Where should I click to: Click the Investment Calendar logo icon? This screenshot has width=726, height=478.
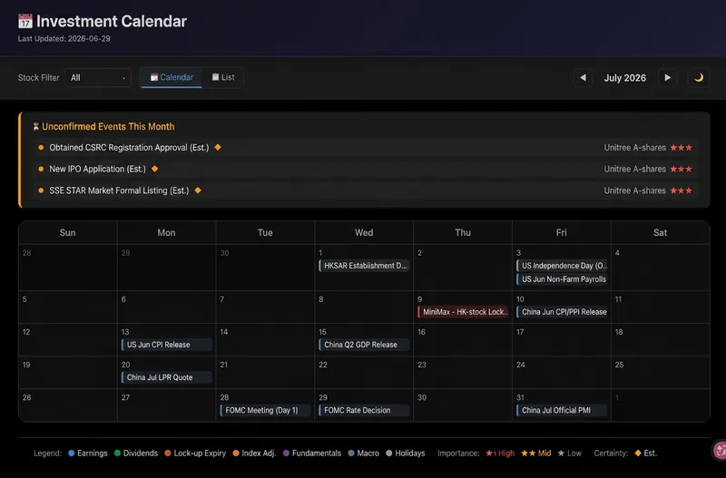coord(25,21)
